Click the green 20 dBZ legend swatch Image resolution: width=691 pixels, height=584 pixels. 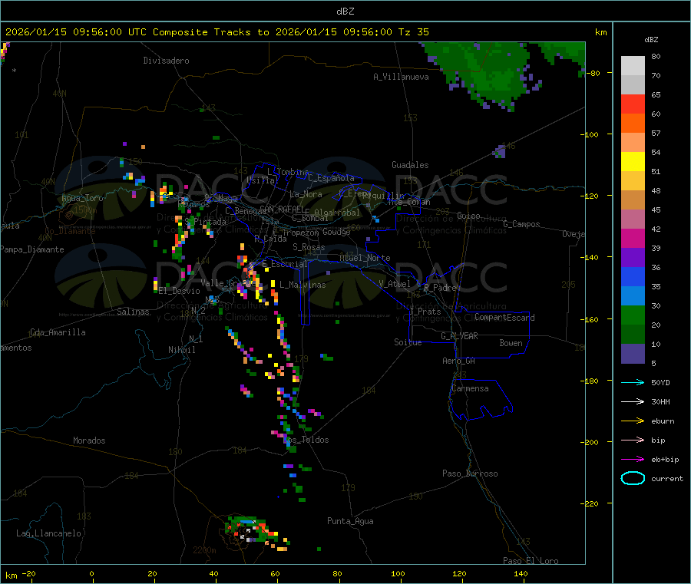click(633, 315)
